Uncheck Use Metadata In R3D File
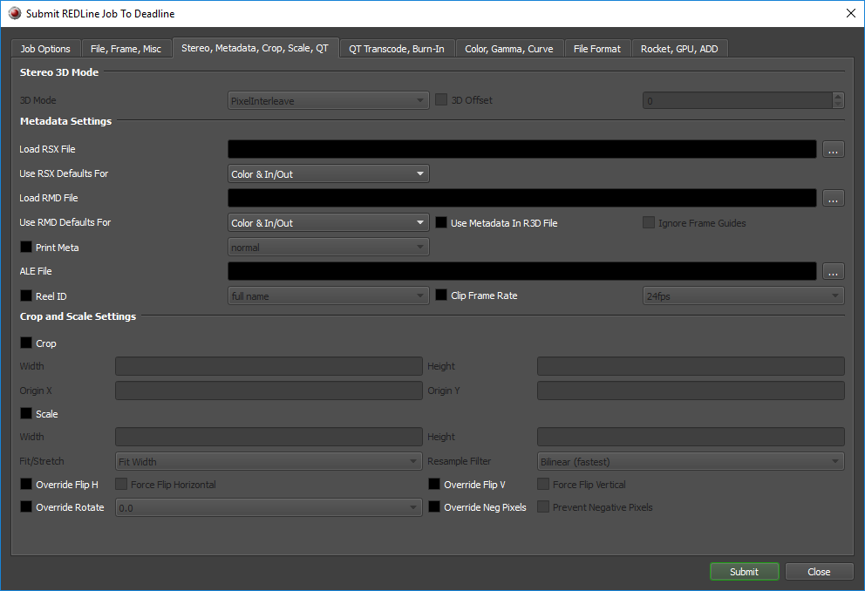Image resolution: width=865 pixels, height=591 pixels. [440, 222]
